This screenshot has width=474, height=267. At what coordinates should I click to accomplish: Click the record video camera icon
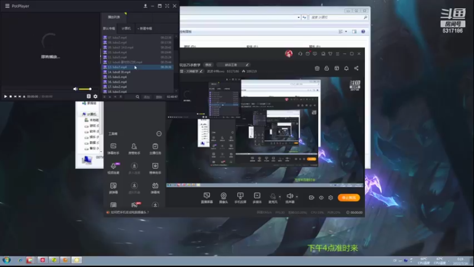click(x=312, y=198)
